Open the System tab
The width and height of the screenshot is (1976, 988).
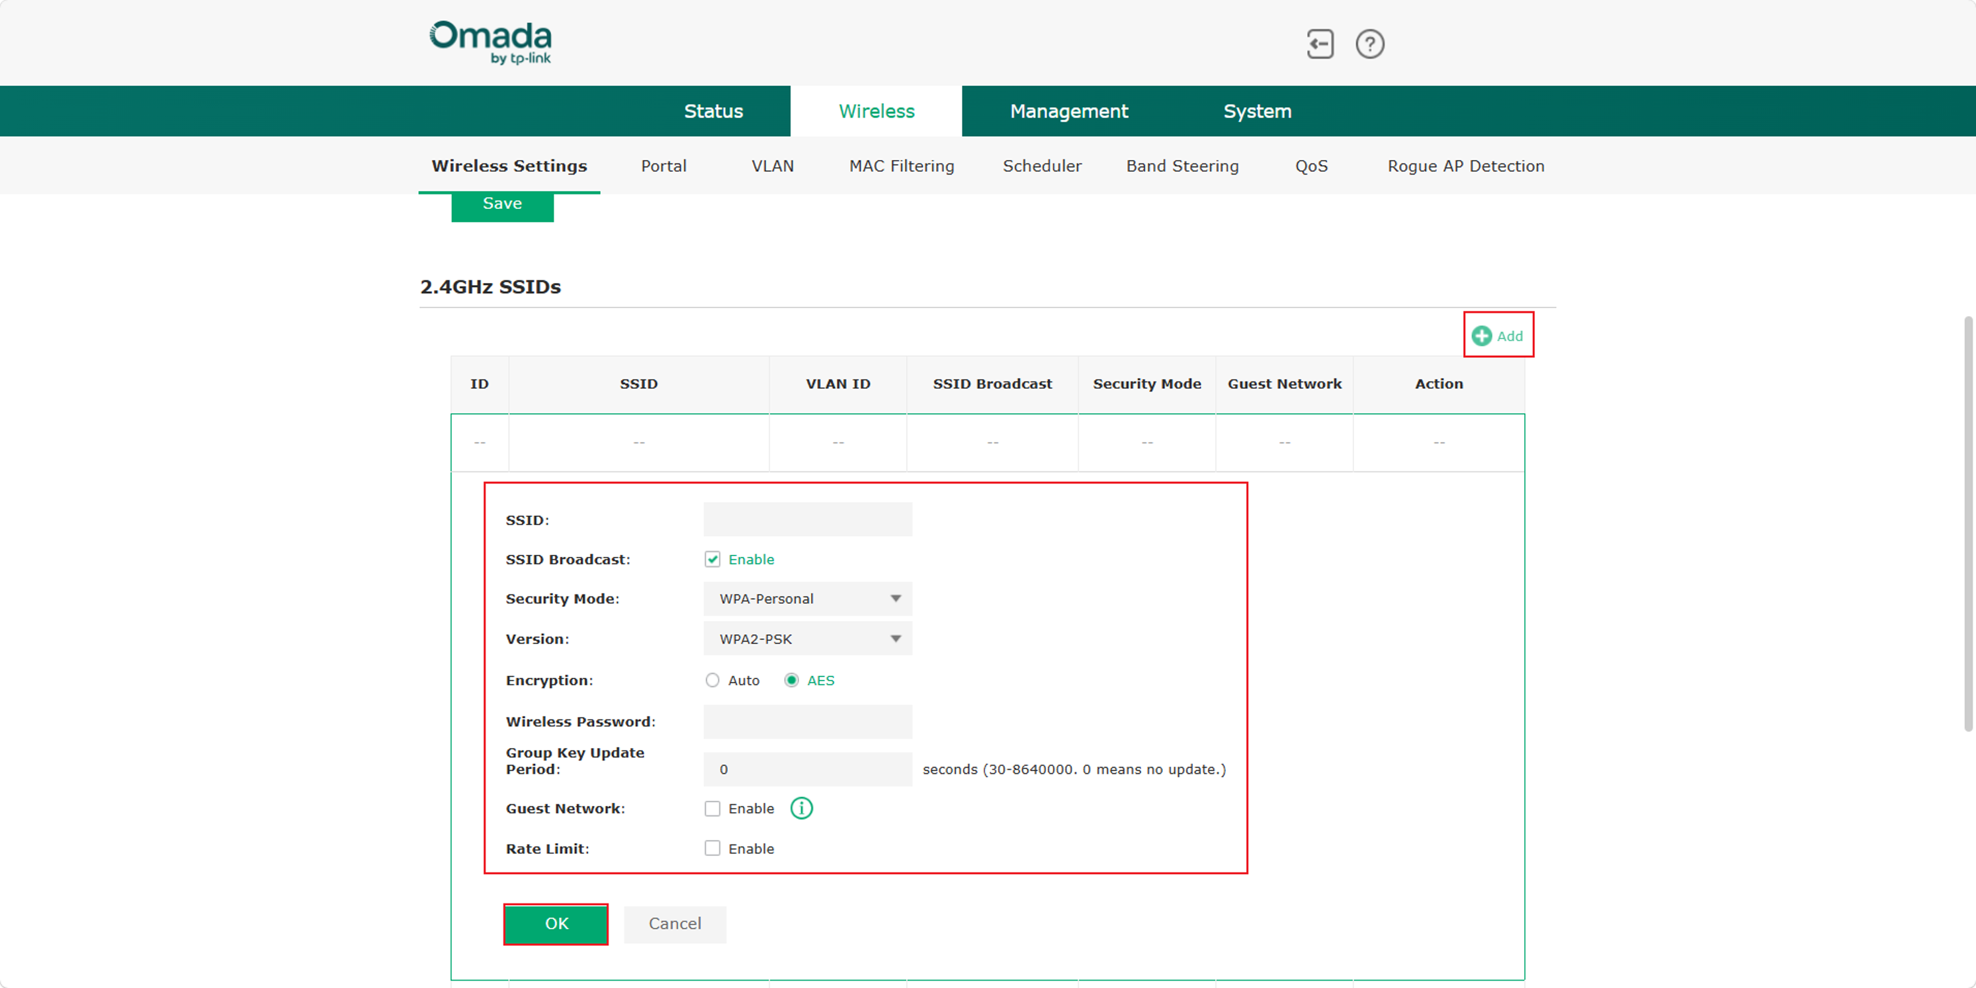pyautogui.click(x=1256, y=111)
